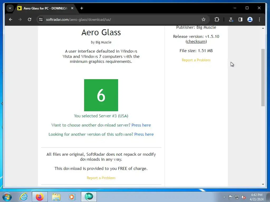This screenshot has height=202, width=270.
Task: Click the Aero Glass heading
Action: pos(101,32)
